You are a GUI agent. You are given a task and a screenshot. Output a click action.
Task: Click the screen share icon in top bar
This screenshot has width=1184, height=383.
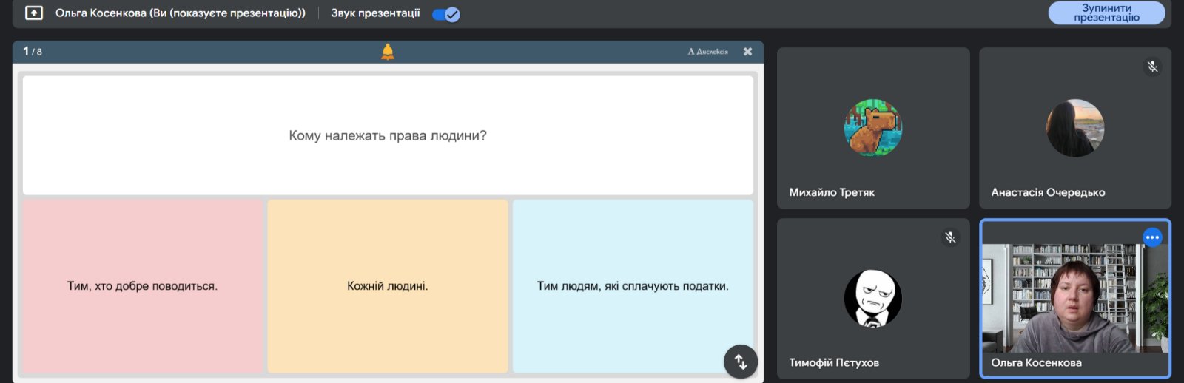[x=34, y=13]
